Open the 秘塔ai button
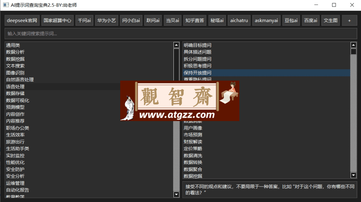 [x=217, y=20]
